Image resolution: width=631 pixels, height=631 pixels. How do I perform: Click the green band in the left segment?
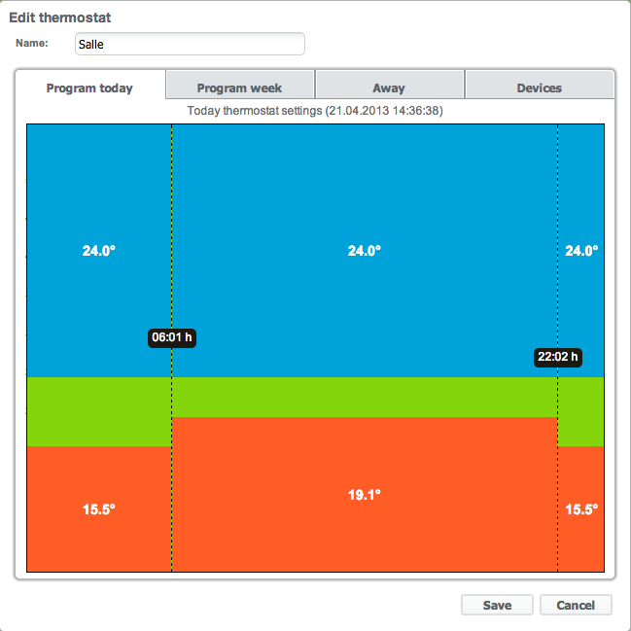click(98, 411)
